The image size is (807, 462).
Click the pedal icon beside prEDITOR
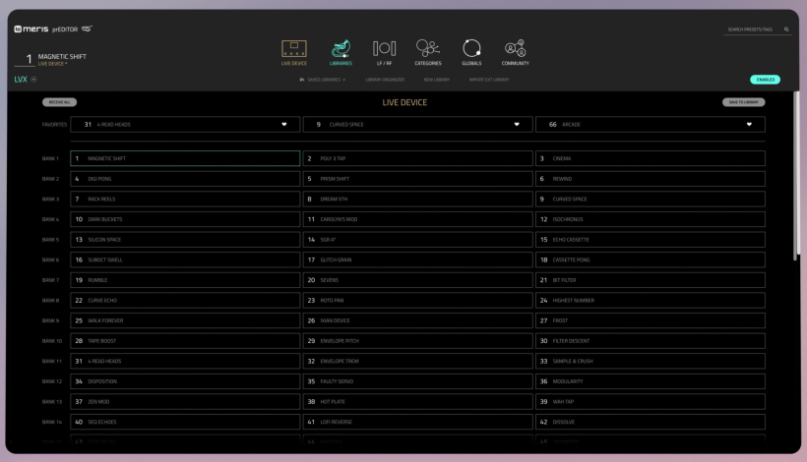pyautogui.click(x=87, y=29)
